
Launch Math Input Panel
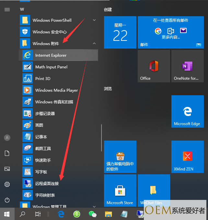tap(51, 67)
